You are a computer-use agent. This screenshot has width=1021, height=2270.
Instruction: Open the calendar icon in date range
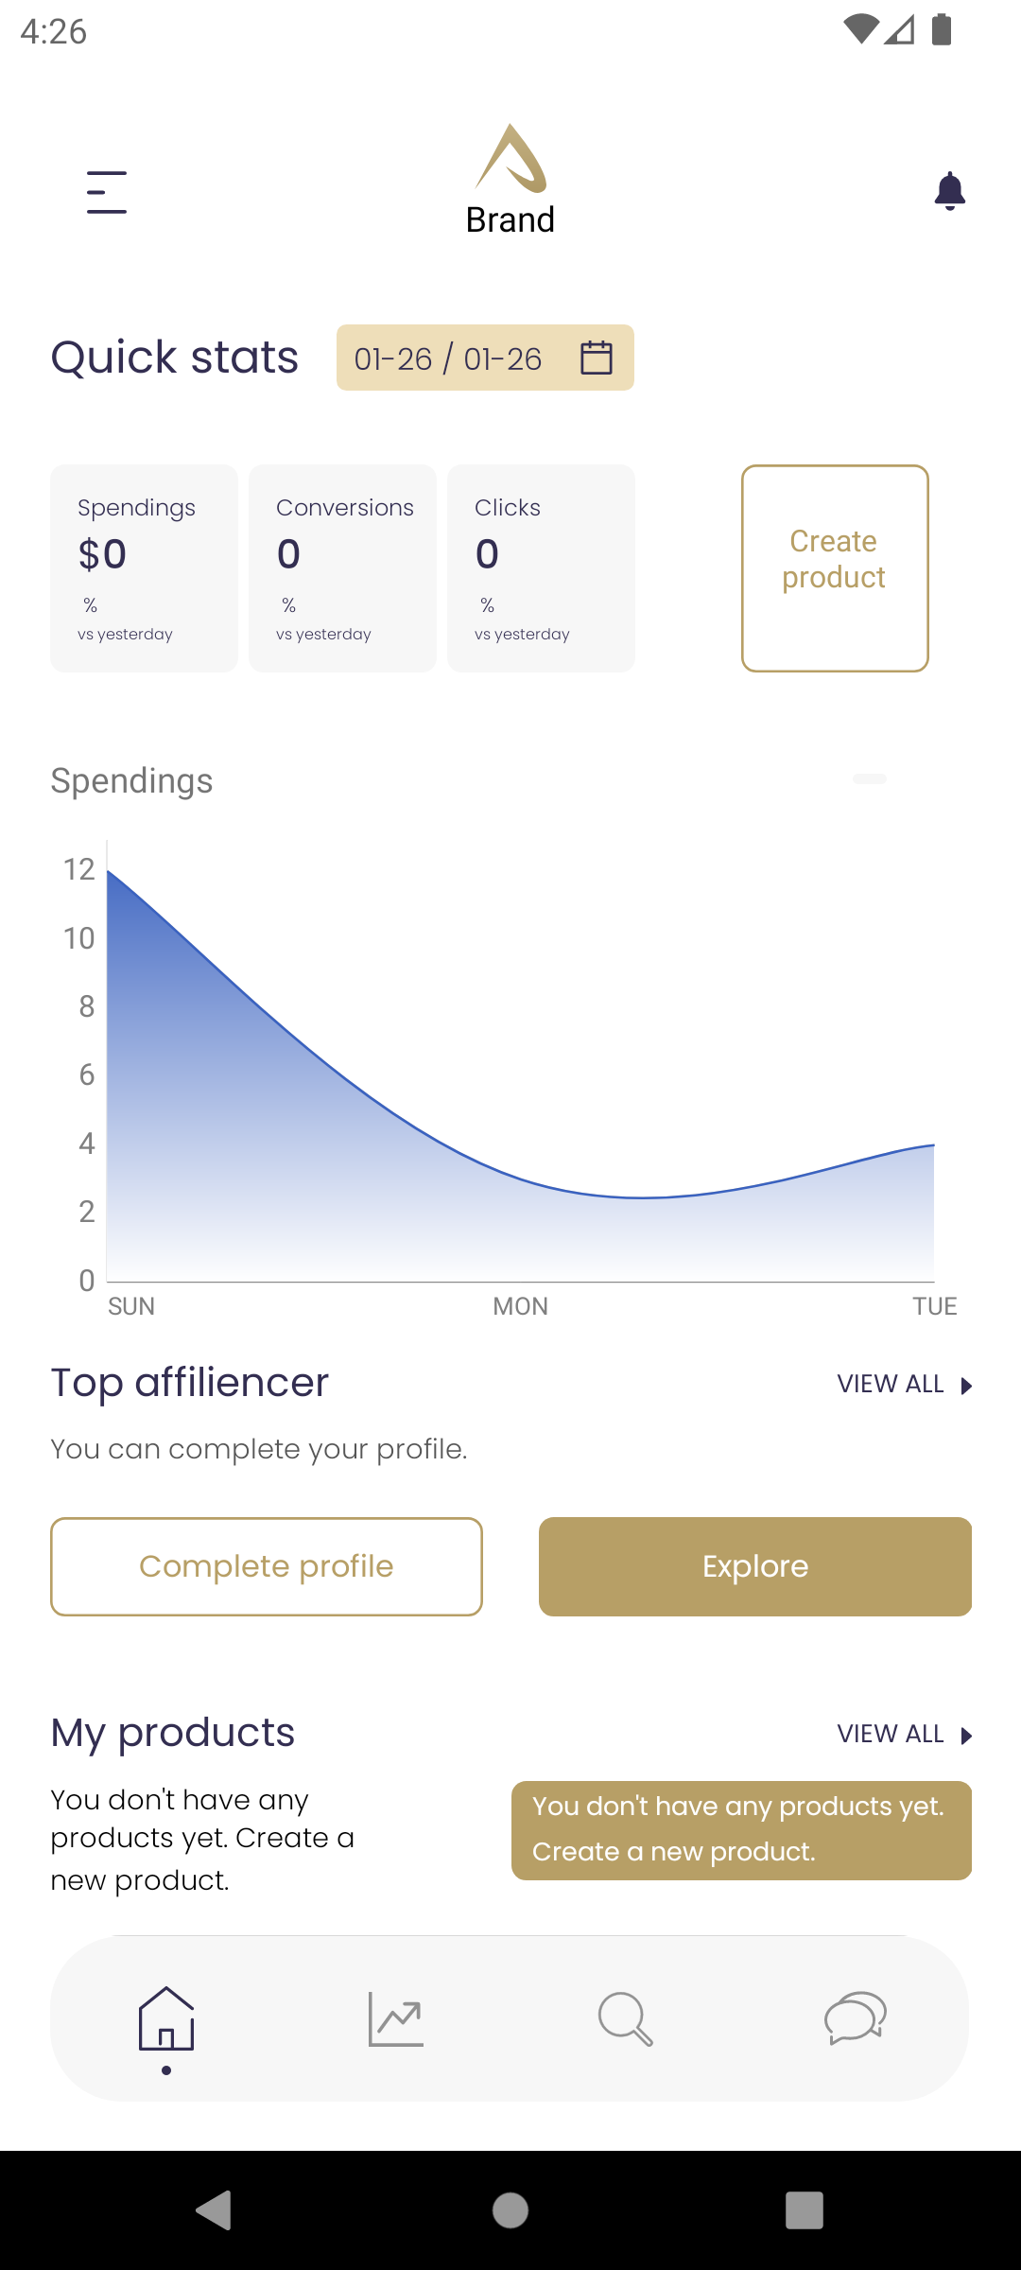pyautogui.click(x=597, y=358)
